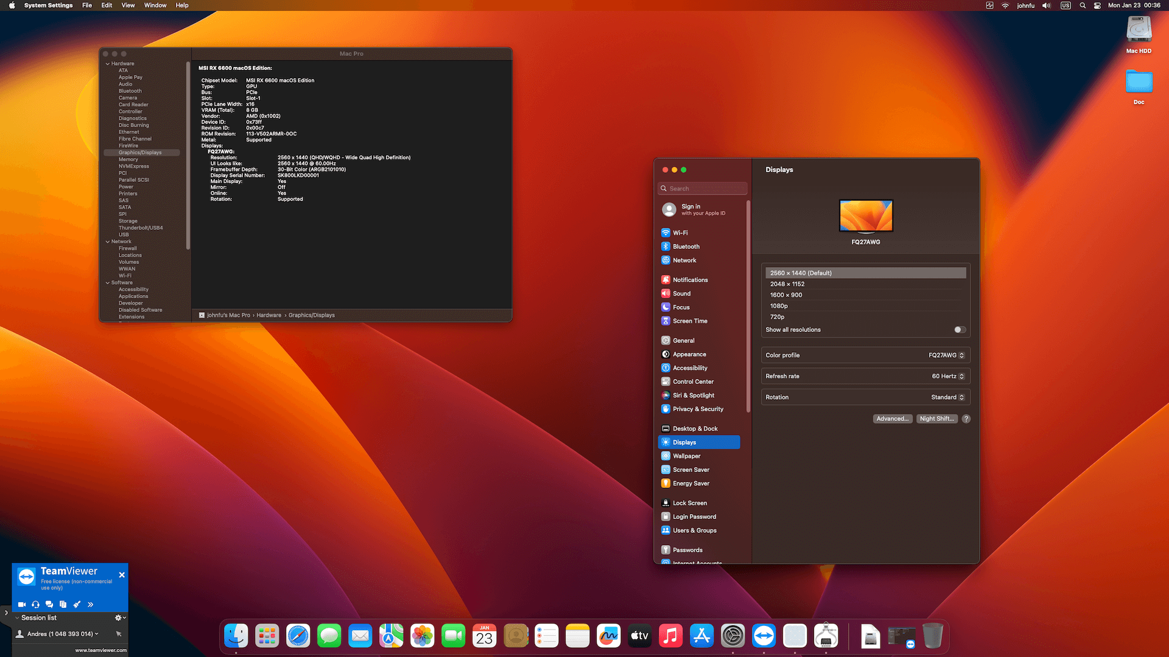This screenshot has width=1169, height=657.
Task: Open Bluetooth settings in the sidebar
Action: coord(699,246)
